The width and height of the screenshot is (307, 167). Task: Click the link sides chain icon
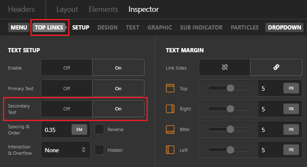click(x=276, y=67)
